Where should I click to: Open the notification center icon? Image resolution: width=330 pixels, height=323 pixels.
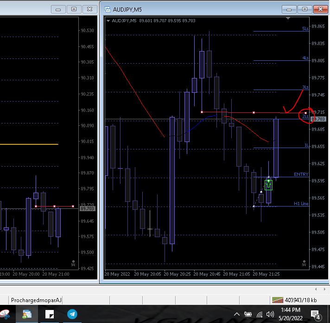tap(316, 314)
